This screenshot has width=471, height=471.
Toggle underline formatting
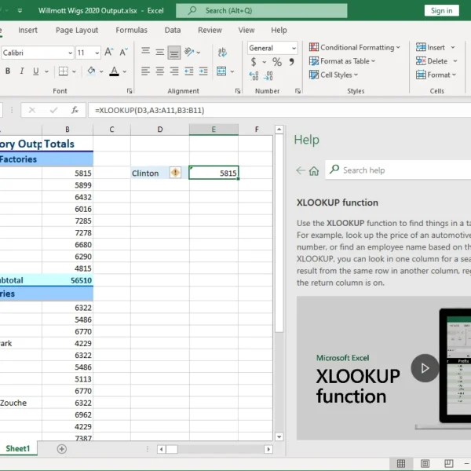(x=36, y=71)
